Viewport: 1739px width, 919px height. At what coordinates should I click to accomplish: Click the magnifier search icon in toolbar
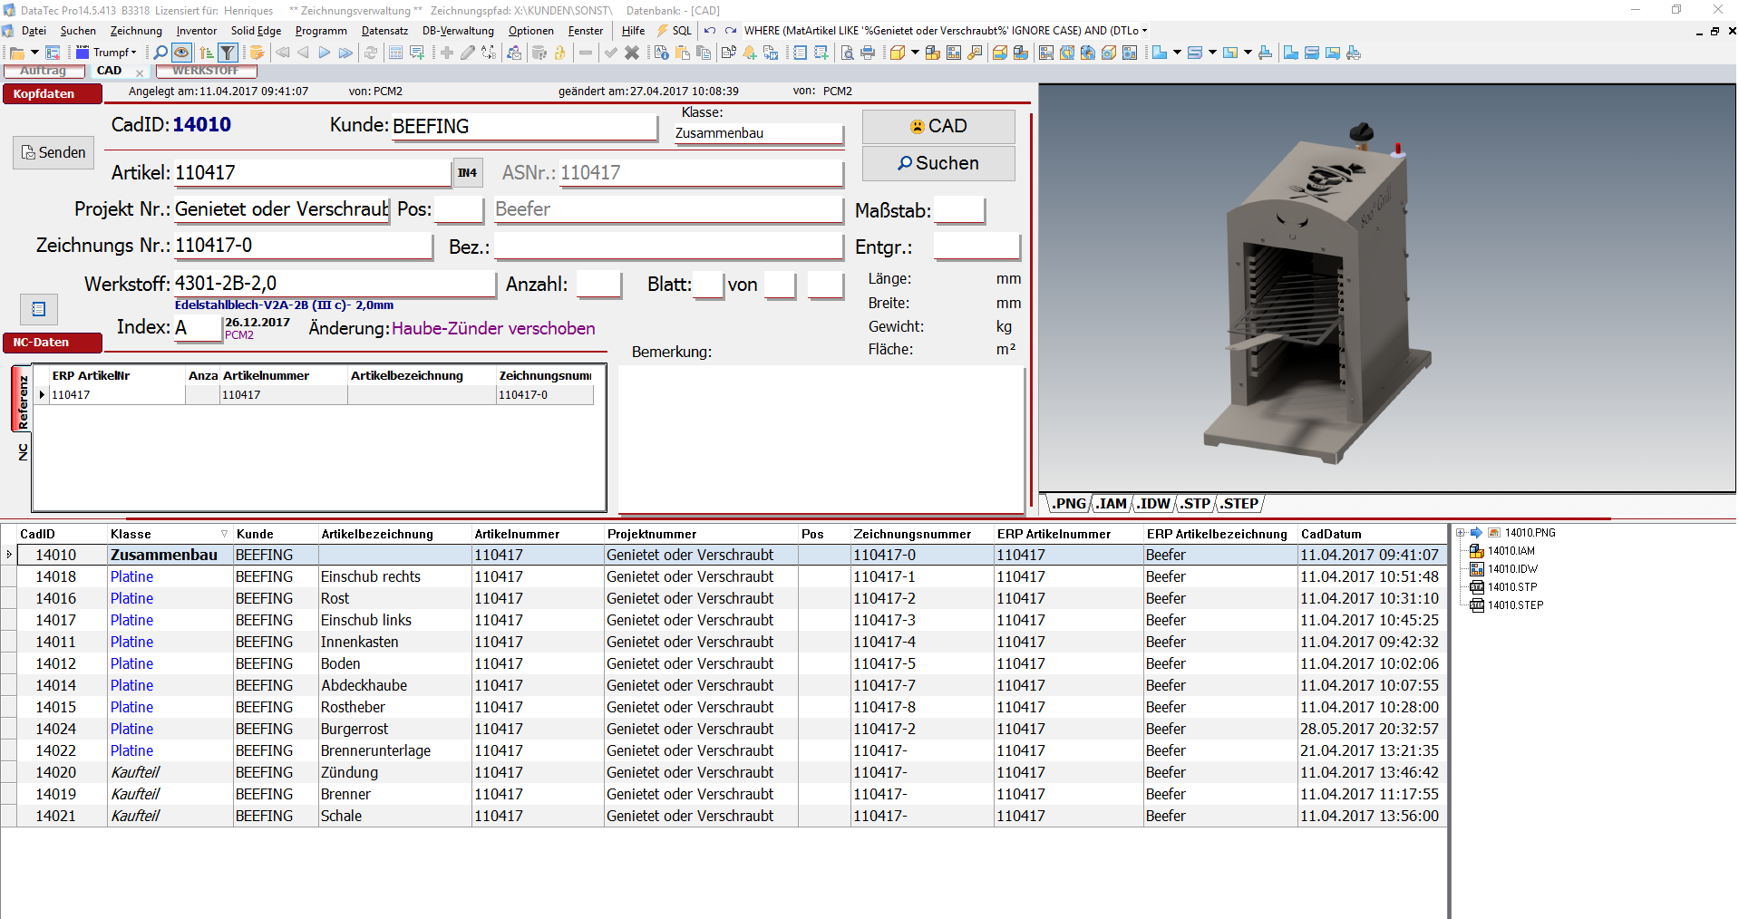(x=160, y=53)
